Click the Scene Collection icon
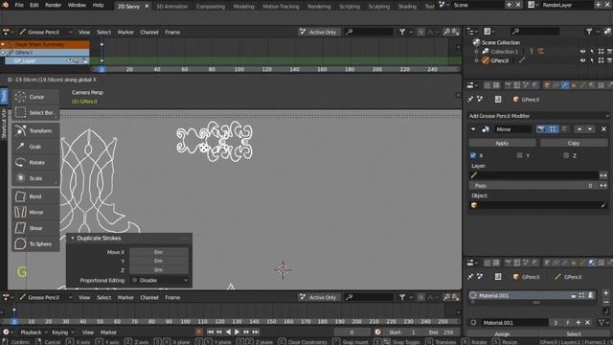Screen dimensions: 613x345 [476, 42]
